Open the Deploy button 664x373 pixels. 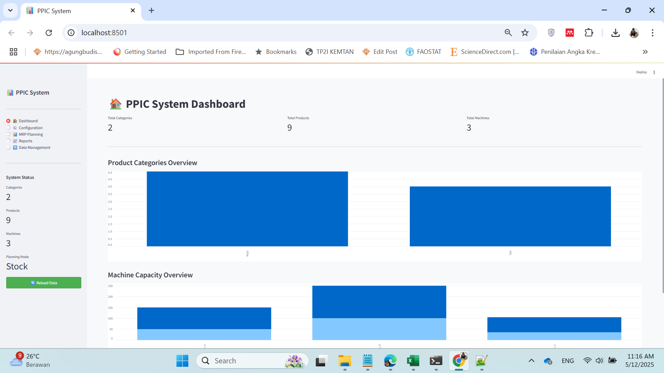click(642, 72)
